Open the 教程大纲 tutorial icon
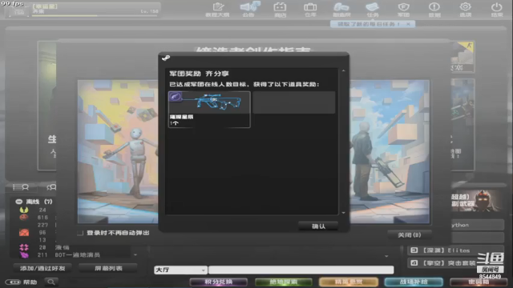 [x=217, y=10]
